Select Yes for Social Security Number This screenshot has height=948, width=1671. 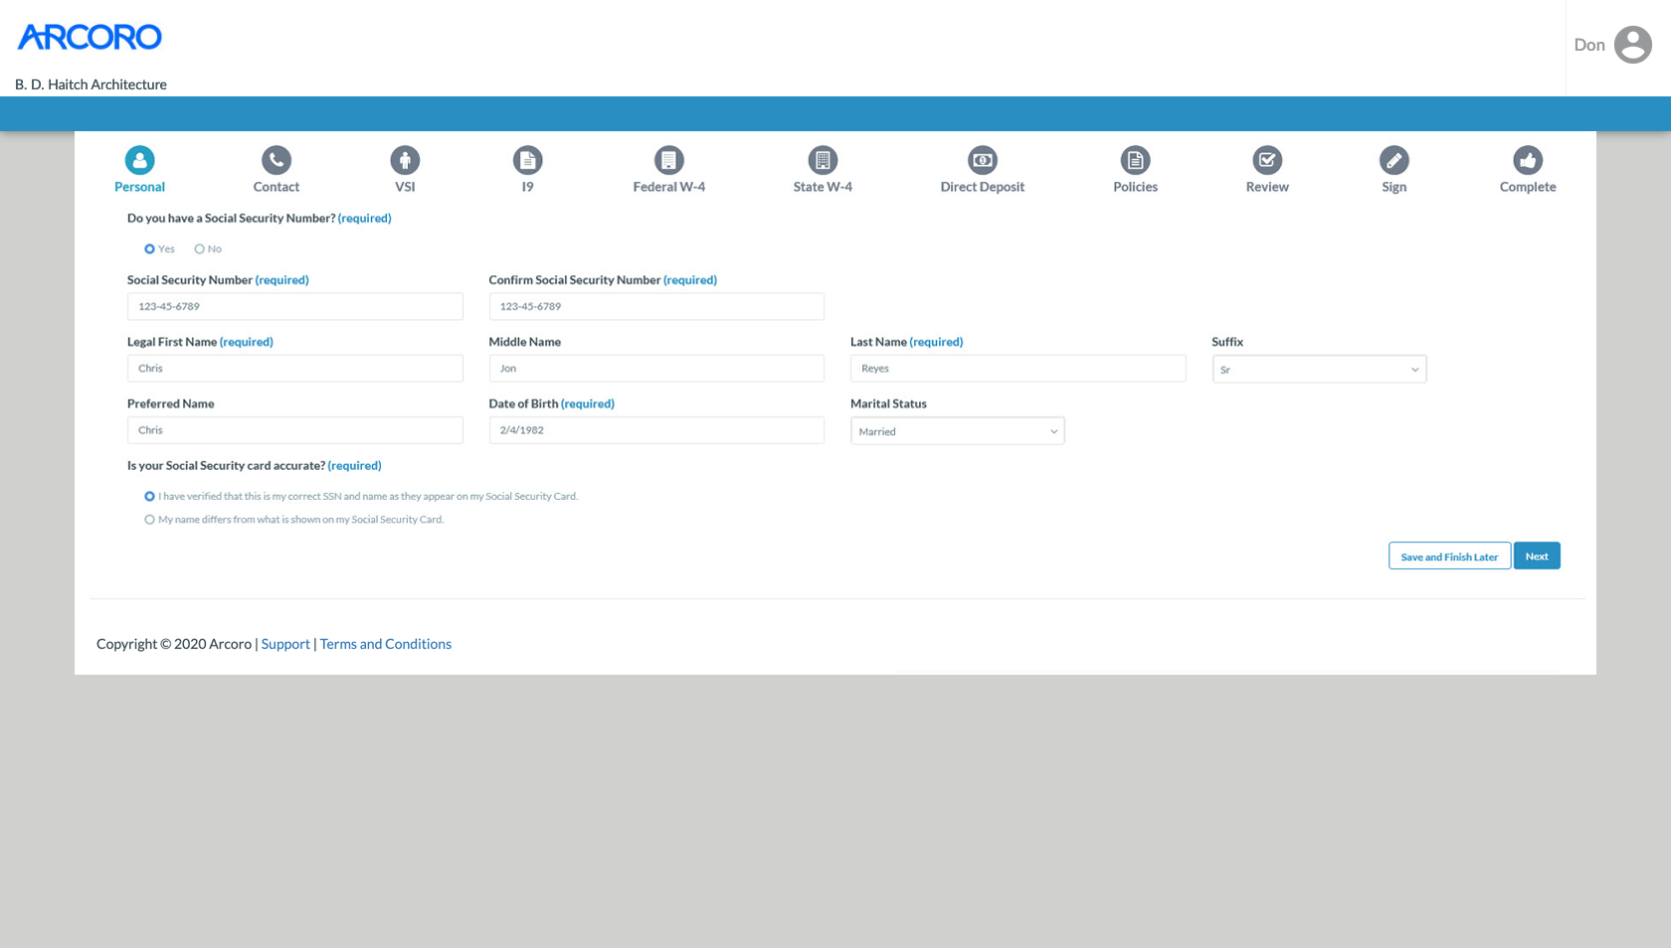click(x=150, y=249)
